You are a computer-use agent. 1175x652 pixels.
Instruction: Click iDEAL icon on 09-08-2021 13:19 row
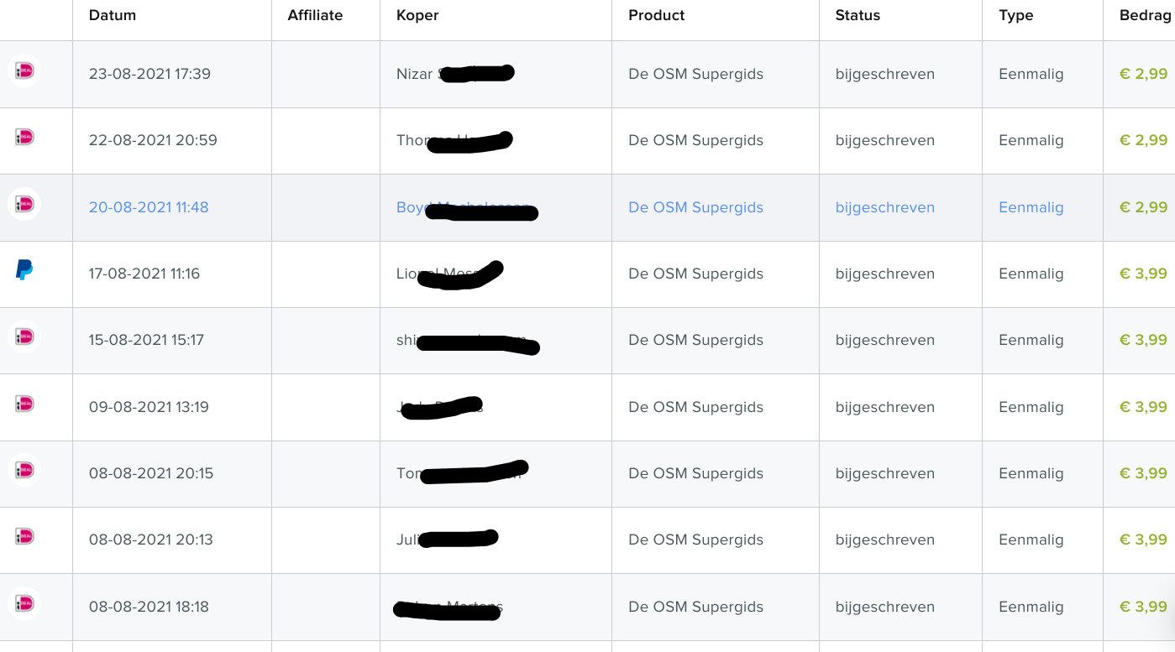(24, 404)
